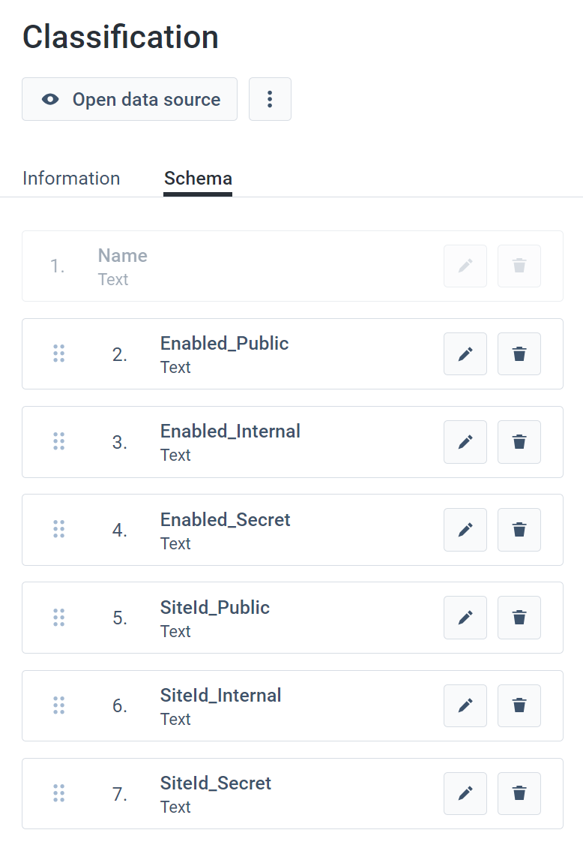Delete the SiteId_Public field

[x=519, y=618]
